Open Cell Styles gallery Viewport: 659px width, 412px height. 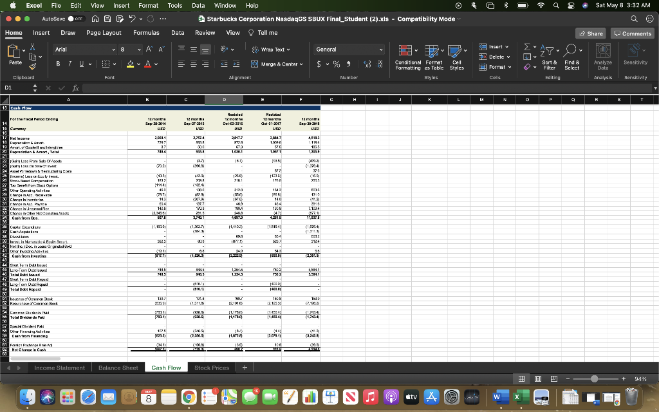[457, 57]
